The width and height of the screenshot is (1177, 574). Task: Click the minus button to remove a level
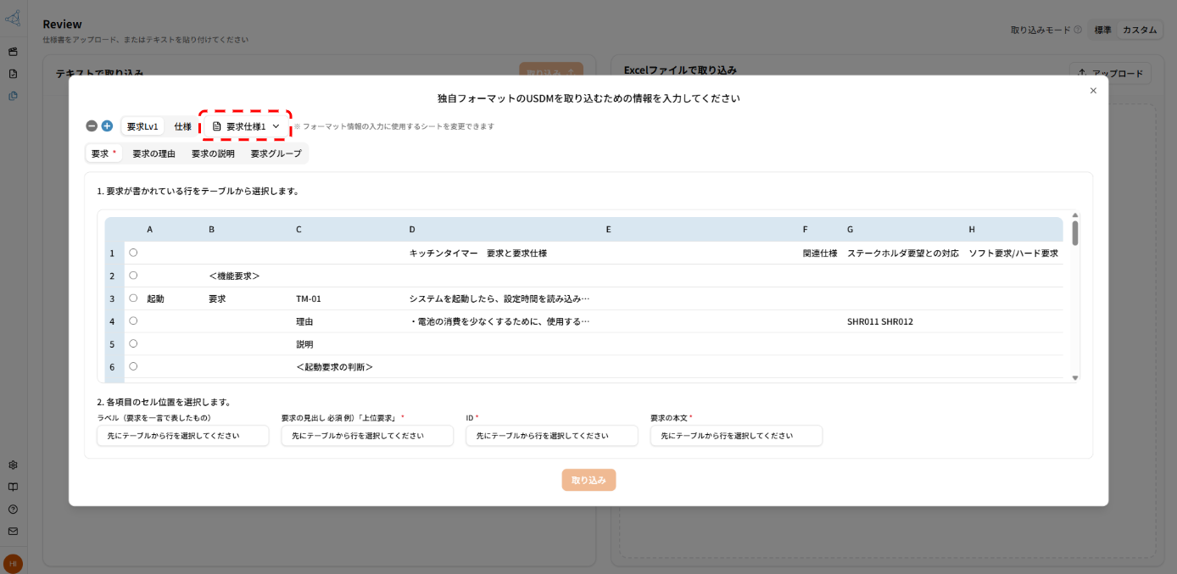(91, 125)
